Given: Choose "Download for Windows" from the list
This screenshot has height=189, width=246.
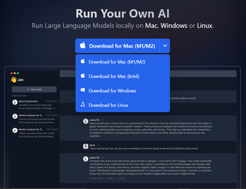Looking at the screenshot, I should point(112,91).
